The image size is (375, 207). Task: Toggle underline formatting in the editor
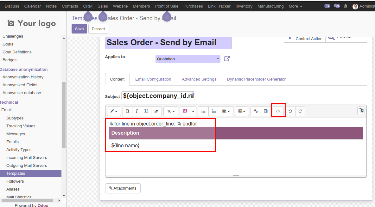(x=146, y=111)
